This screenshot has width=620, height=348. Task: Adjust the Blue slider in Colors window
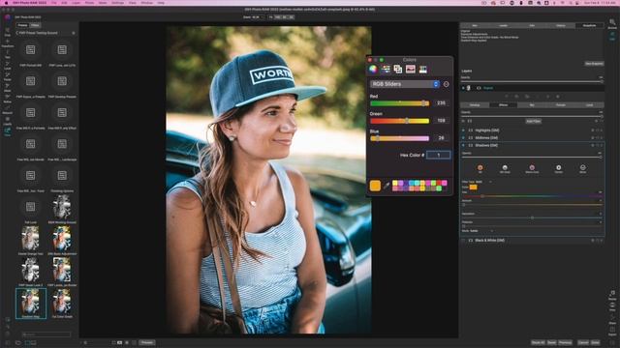point(400,138)
